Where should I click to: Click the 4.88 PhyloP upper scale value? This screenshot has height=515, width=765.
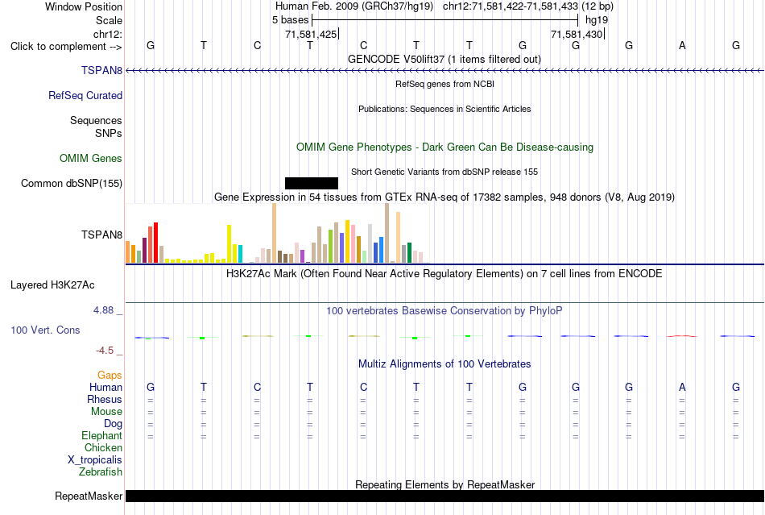pos(103,310)
